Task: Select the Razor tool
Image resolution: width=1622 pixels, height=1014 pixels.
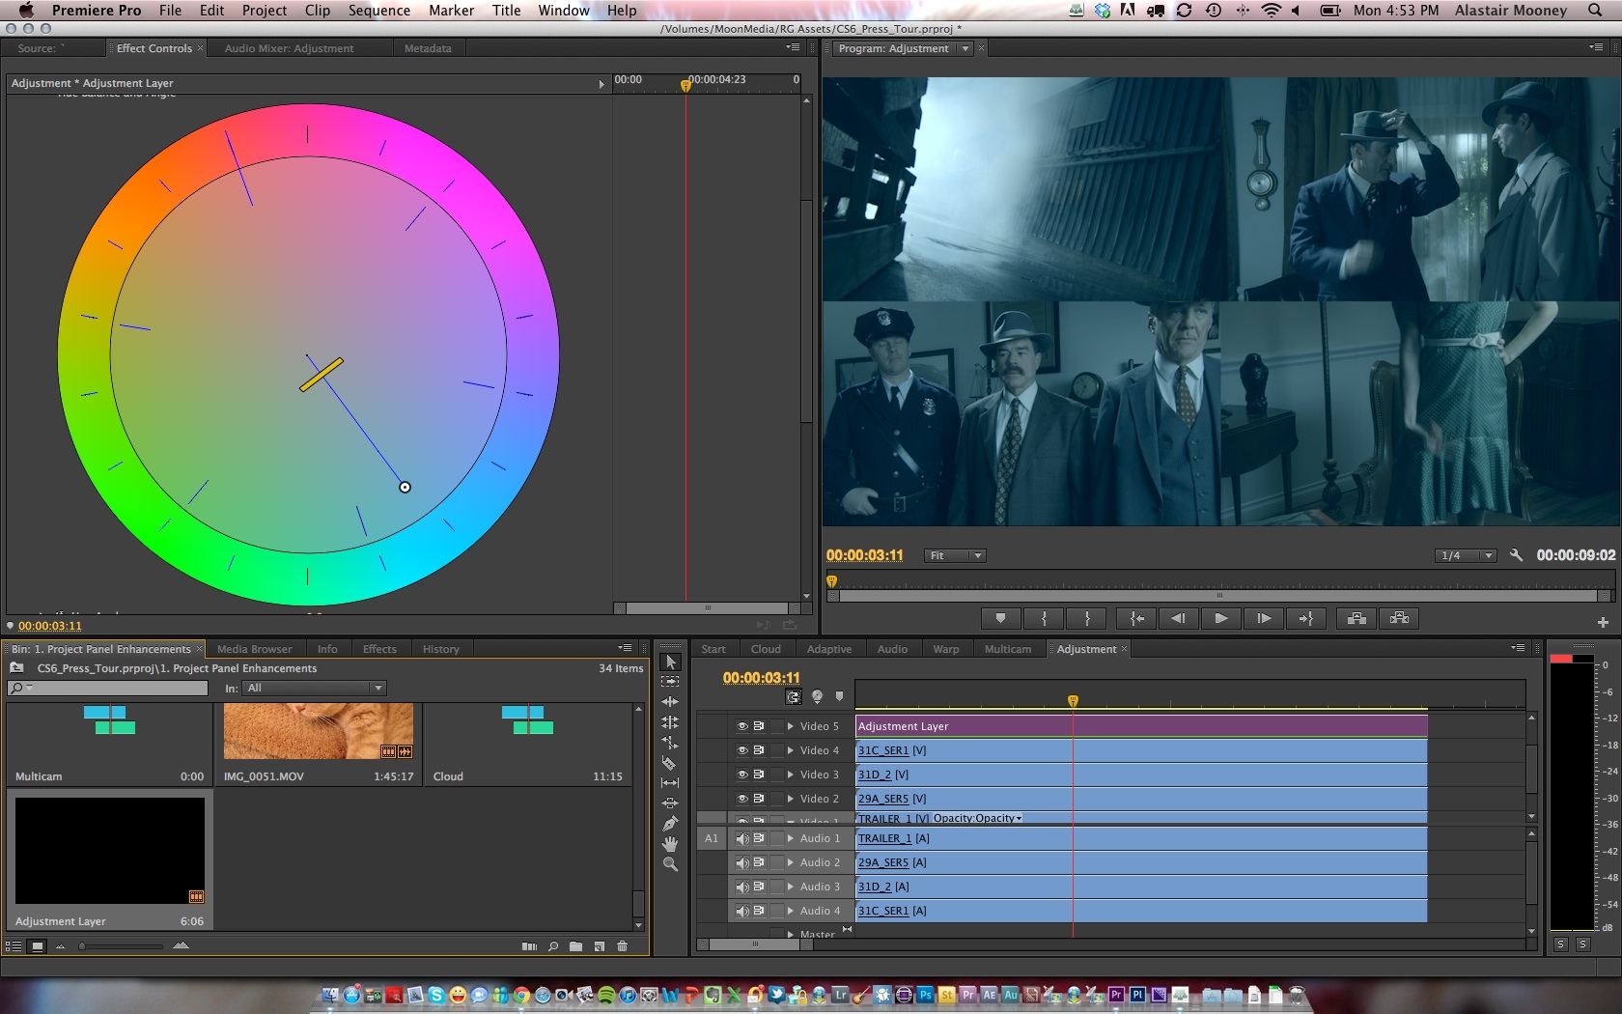Action: (669, 763)
